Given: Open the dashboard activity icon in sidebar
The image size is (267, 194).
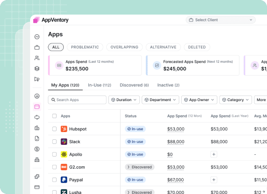Looking at the screenshot, I should [x=37, y=37].
